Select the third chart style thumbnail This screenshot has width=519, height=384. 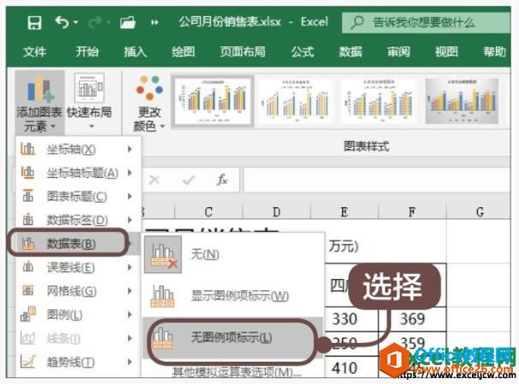(x=379, y=101)
